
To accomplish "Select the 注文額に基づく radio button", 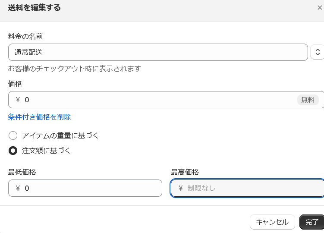I will 13,151.
